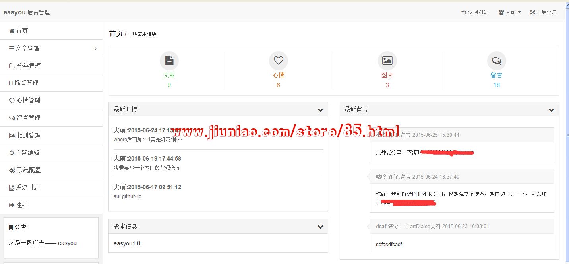Click the message count 18
The width and height of the screenshot is (569, 264).
[497, 85]
